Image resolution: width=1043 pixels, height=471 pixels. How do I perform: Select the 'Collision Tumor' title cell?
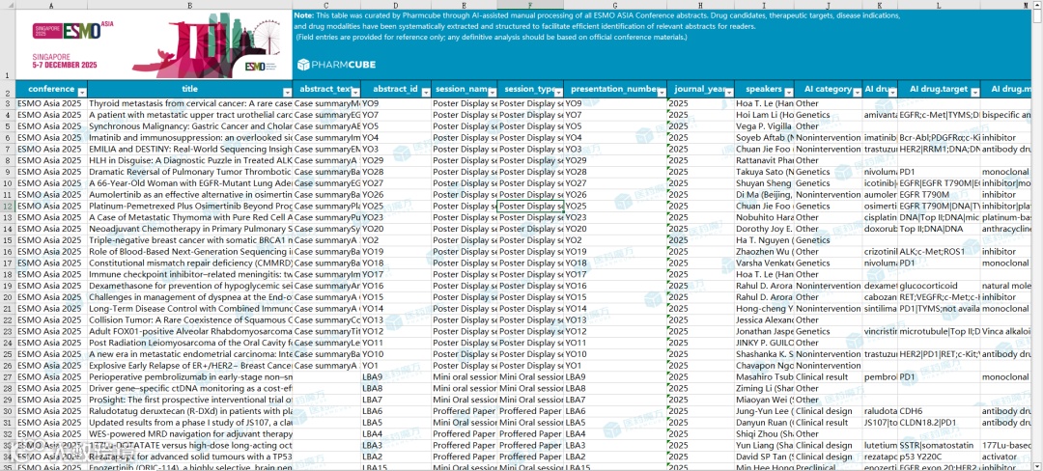(189, 319)
